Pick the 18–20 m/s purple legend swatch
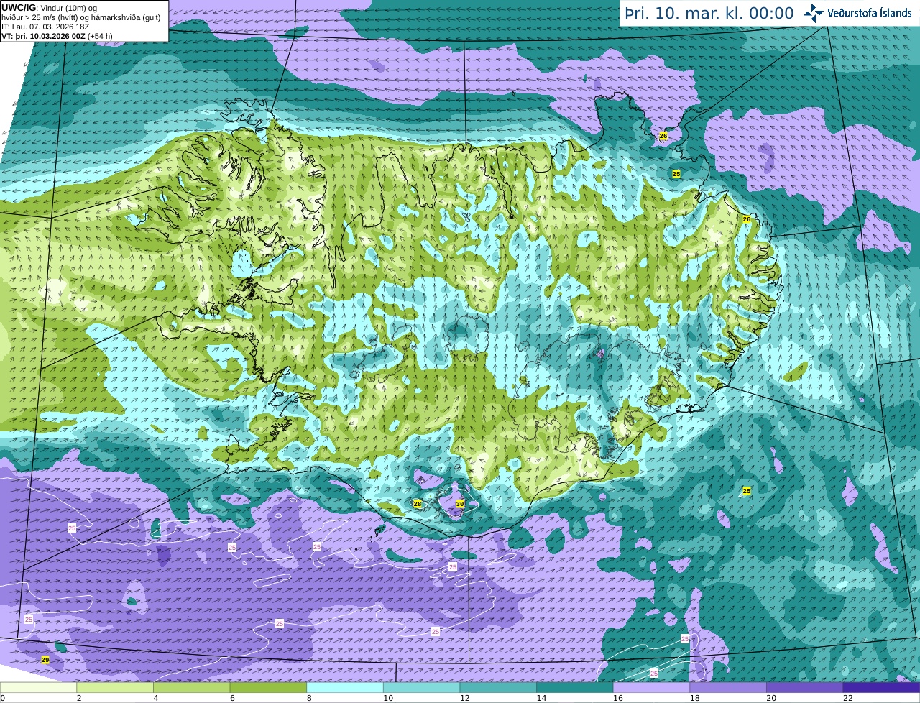 (728, 687)
